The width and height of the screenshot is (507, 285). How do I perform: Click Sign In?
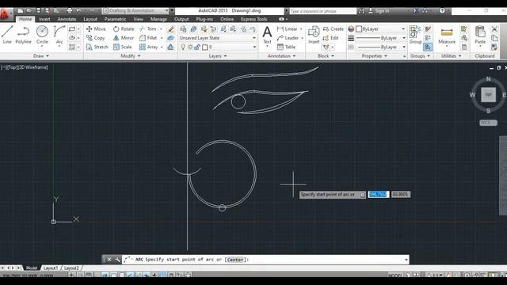pyautogui.click(x=382, y=10)
